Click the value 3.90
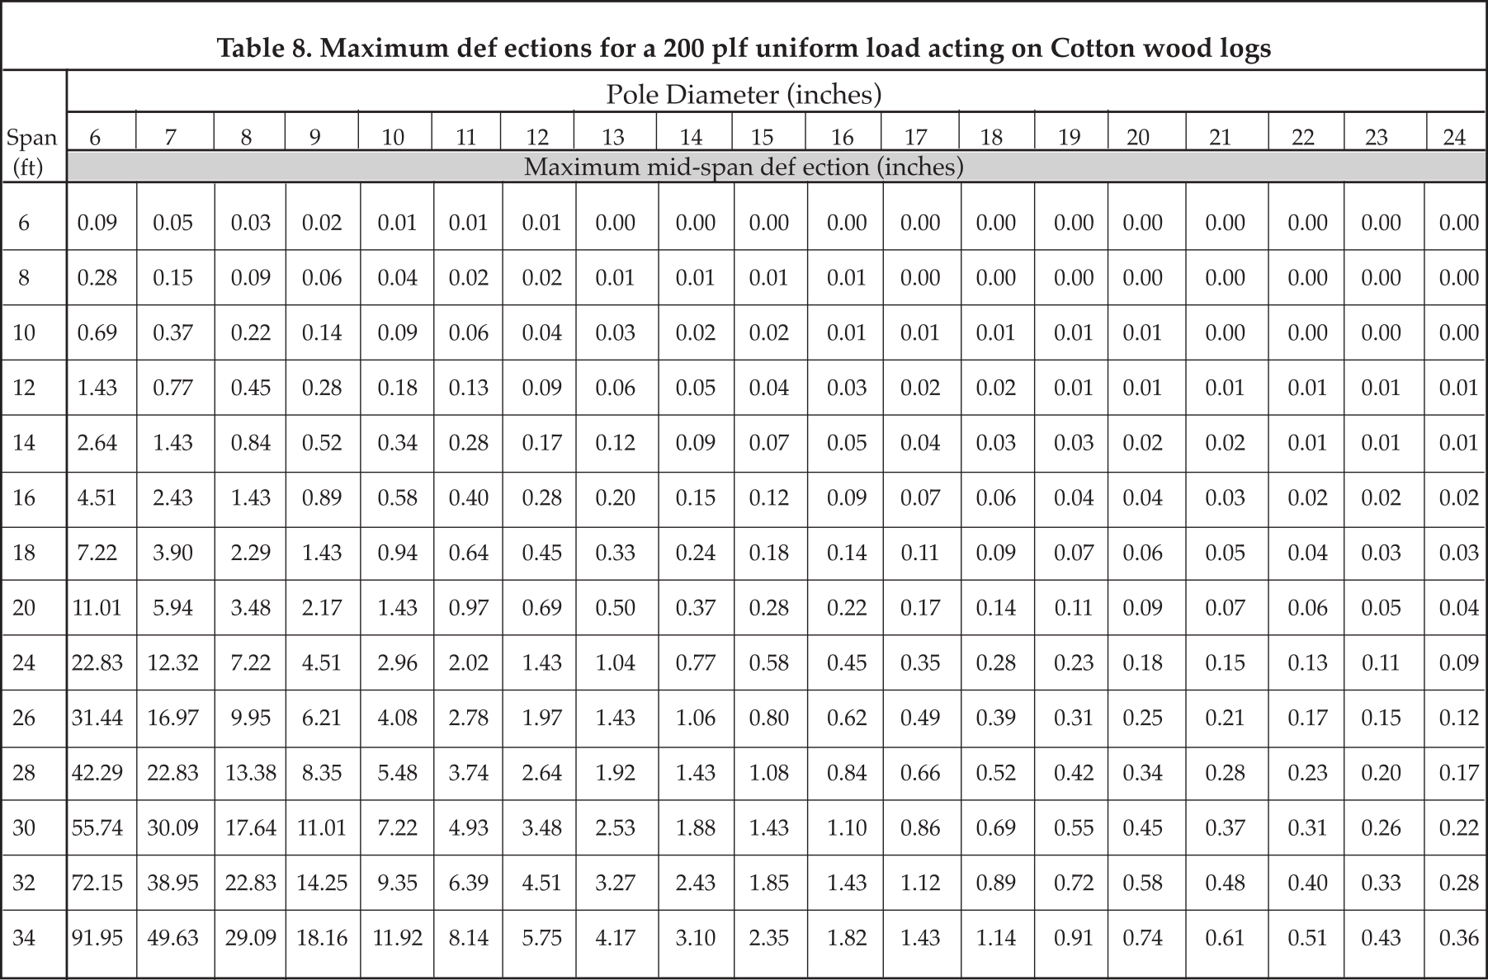 tap(173, 553)
